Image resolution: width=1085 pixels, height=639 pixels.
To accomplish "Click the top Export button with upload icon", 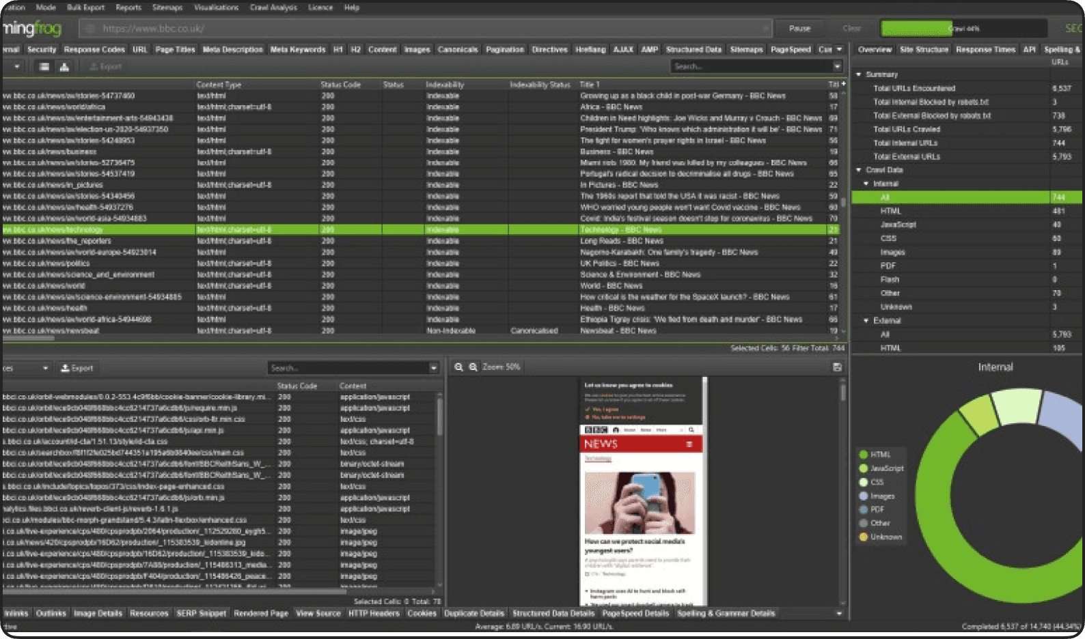I will (x=105, y=67).
